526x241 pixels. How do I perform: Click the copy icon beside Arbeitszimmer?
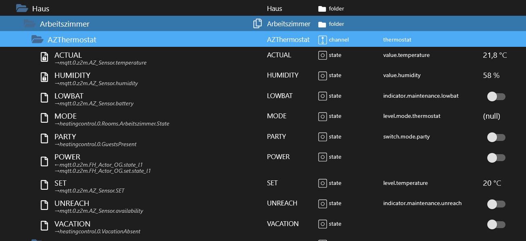257,24
